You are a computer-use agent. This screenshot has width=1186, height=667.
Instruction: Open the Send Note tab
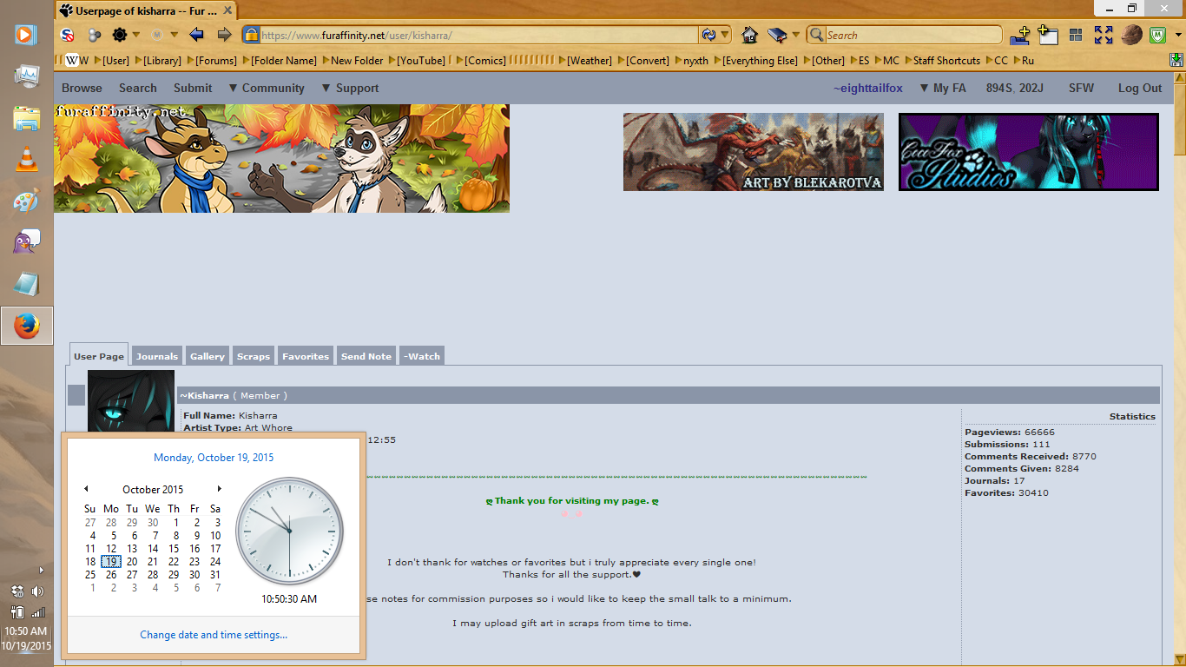coord(366,356)
